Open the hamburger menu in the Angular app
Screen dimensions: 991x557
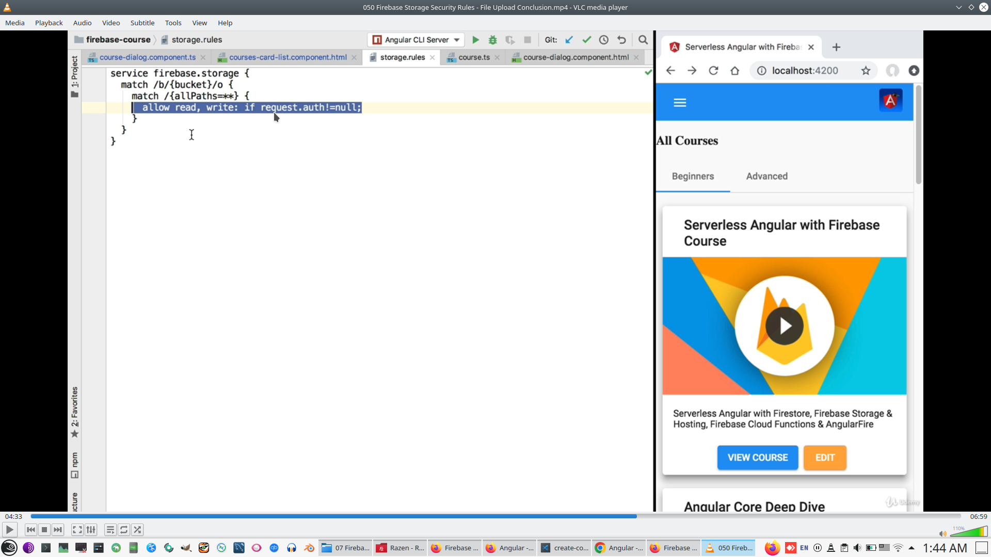[680, 102]
